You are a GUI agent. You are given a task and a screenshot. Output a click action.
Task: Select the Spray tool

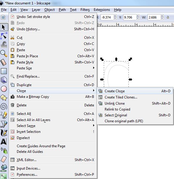(4, 150)
